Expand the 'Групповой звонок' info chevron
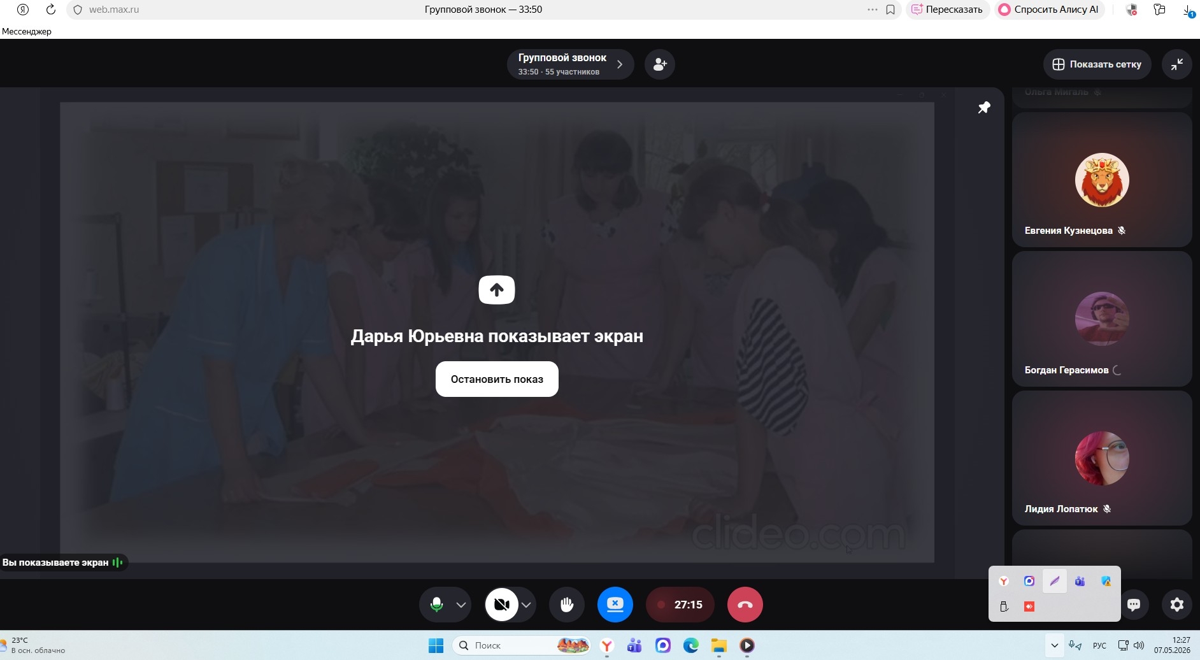Screen dimensions: 1200x660 pos(620,64)
